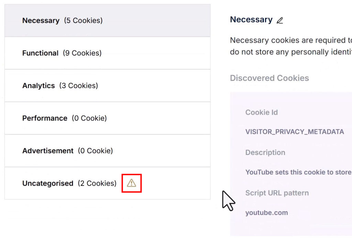Click the Script URL pattern label
Image resolution: width=352 pixels, height=241 pixels.
[277, 193]
